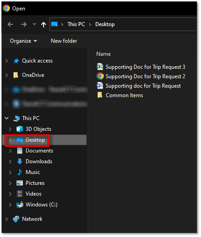
Task: Collapse the This PC tree node
Action: coord(6,118)
